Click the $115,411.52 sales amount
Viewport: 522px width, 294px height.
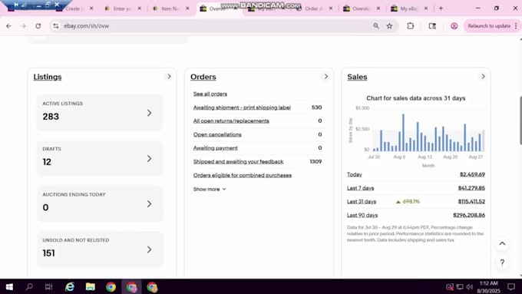[x=471, y=201]
